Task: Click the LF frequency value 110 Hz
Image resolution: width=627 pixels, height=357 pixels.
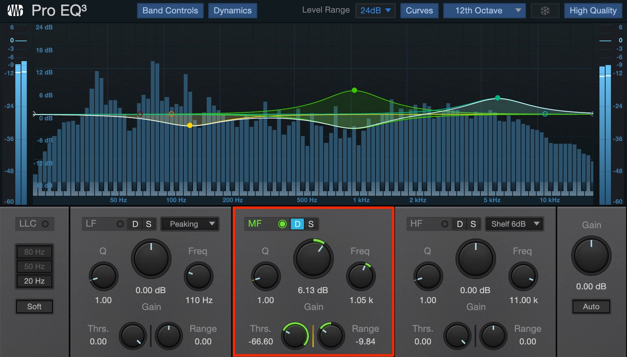Action: pos(199,300)
